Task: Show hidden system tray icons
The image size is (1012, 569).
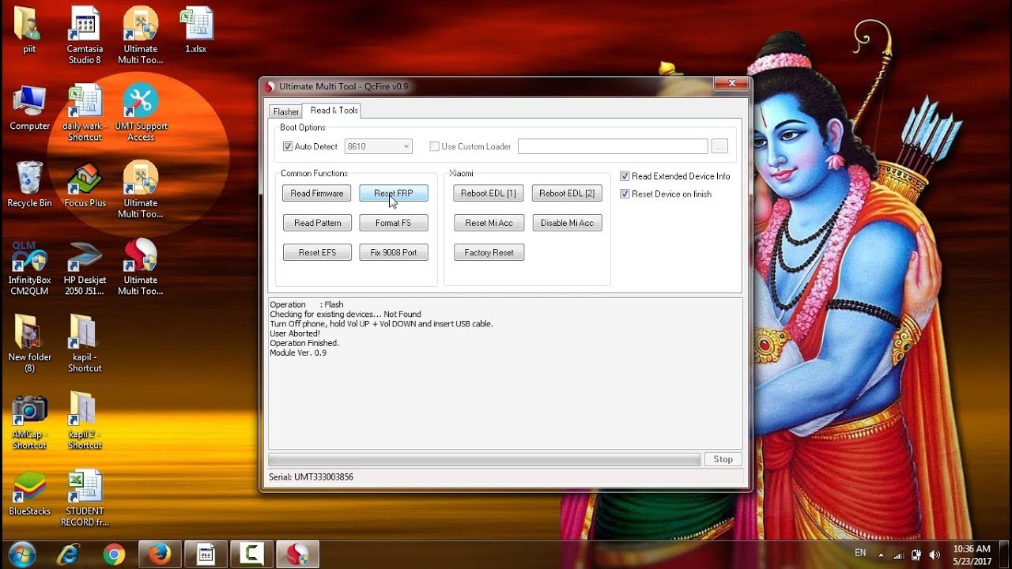Action: click(881, 555)
